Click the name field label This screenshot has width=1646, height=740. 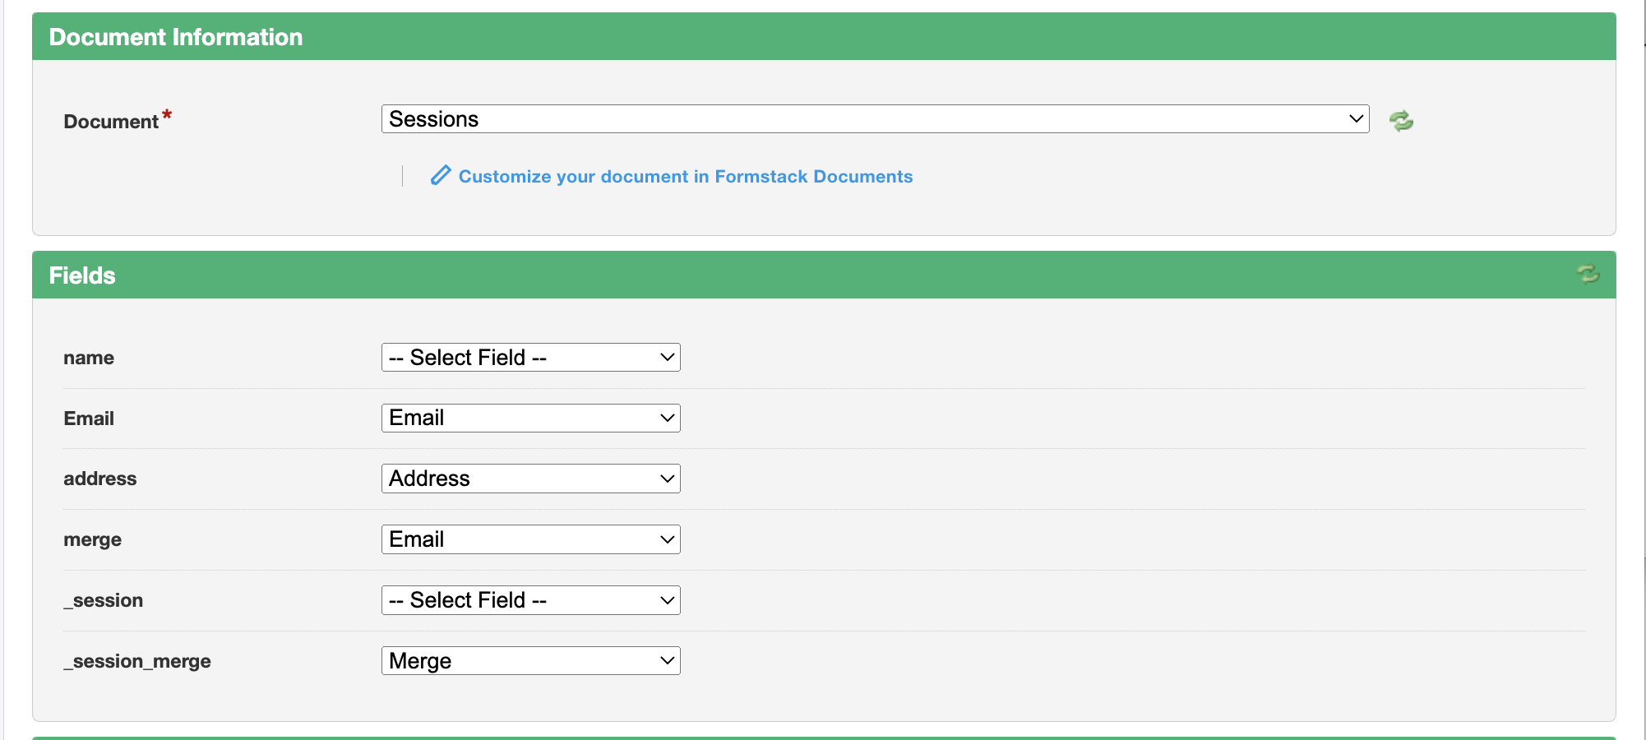coord(89,358)
